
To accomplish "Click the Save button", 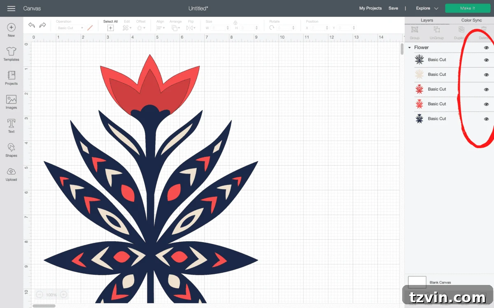I will click(x=393, y=8).
